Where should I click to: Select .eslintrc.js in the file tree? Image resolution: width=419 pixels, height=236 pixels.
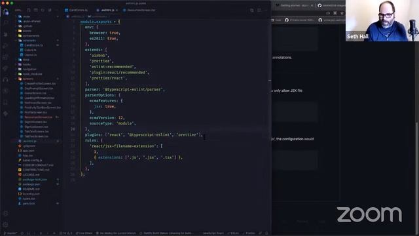pos(29,141)
